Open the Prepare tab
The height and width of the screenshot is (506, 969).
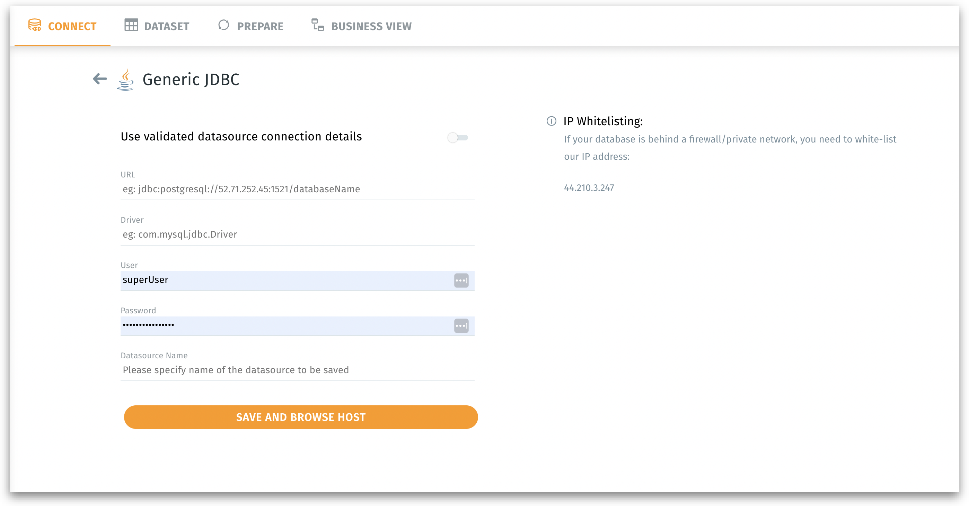pos(260,26)
